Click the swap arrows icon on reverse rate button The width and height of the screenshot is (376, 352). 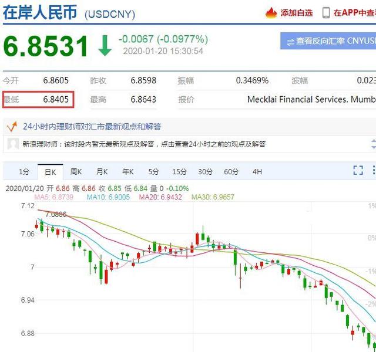(x=291, y=42)
